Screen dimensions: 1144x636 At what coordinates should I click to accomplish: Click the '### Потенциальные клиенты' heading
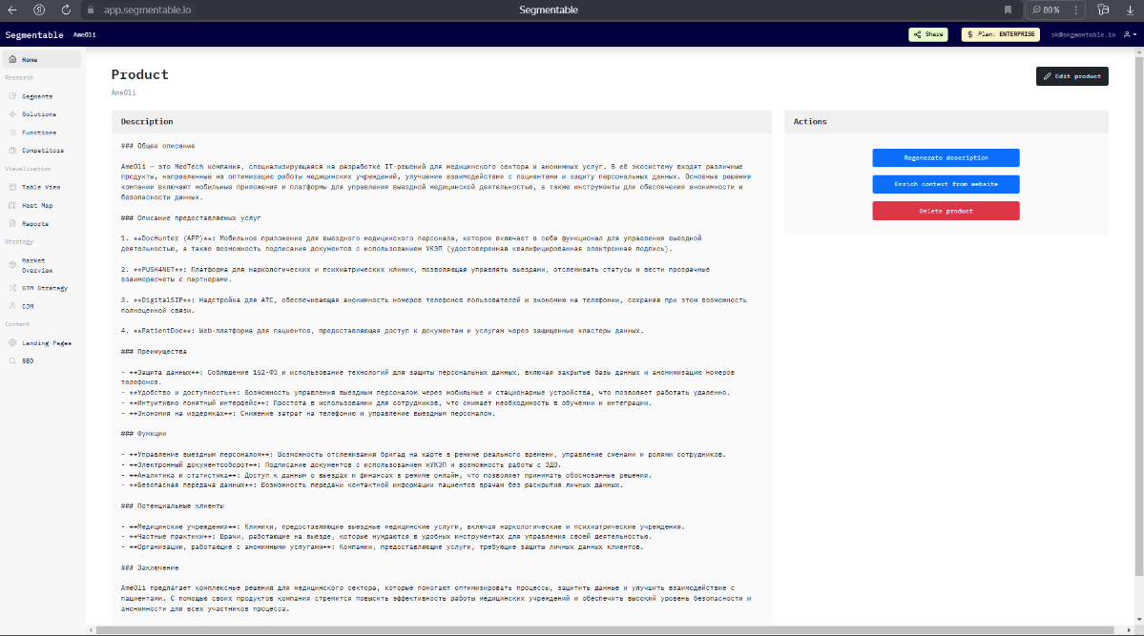coord(173,505)
